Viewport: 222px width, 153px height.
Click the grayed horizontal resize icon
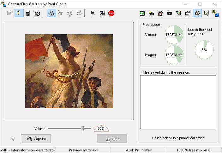pos(79,13)
